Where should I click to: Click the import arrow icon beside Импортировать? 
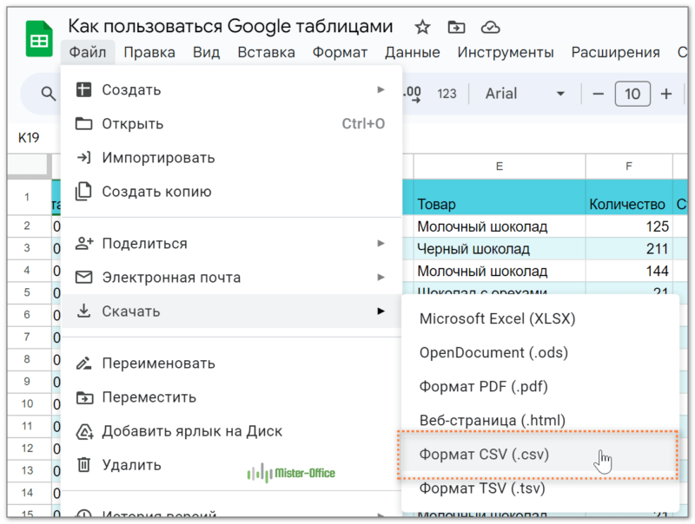[x=83, y=157]
